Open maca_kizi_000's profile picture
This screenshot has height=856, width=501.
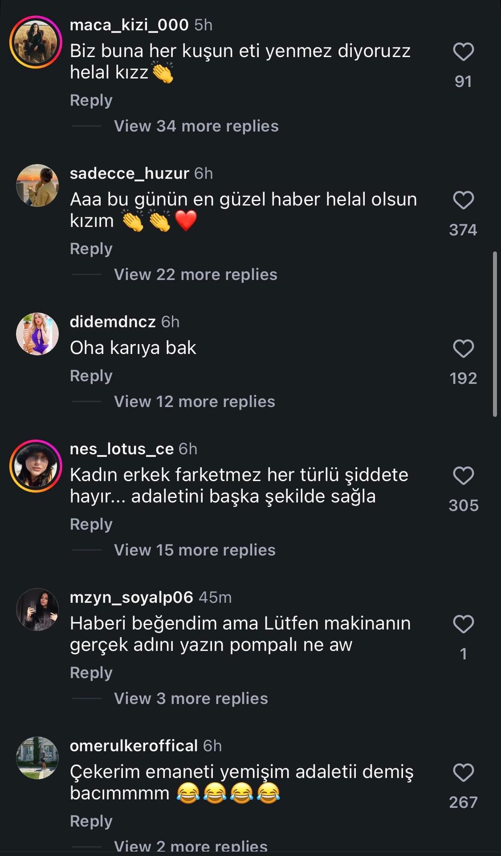[36, 42]
